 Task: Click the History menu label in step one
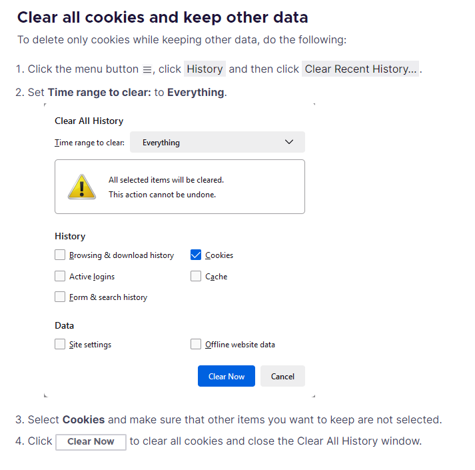[x=205, y=69]
